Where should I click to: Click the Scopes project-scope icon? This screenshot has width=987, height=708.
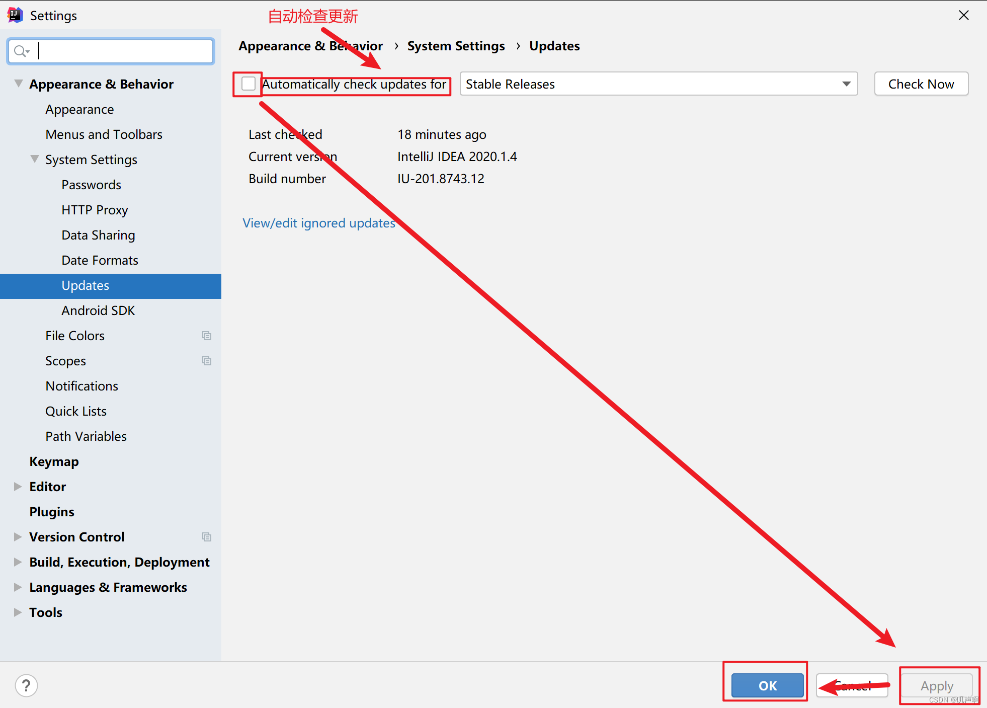[x=207, y=361]
